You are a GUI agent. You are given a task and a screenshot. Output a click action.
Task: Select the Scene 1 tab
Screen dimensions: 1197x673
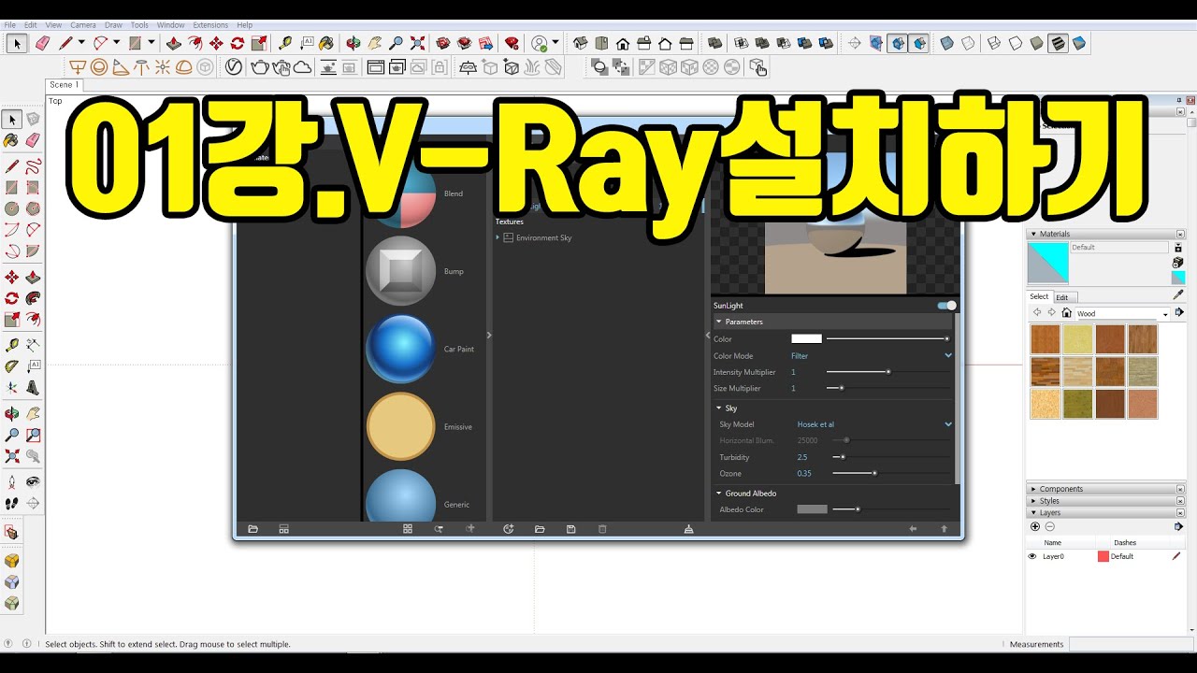[x=64, y=85]
